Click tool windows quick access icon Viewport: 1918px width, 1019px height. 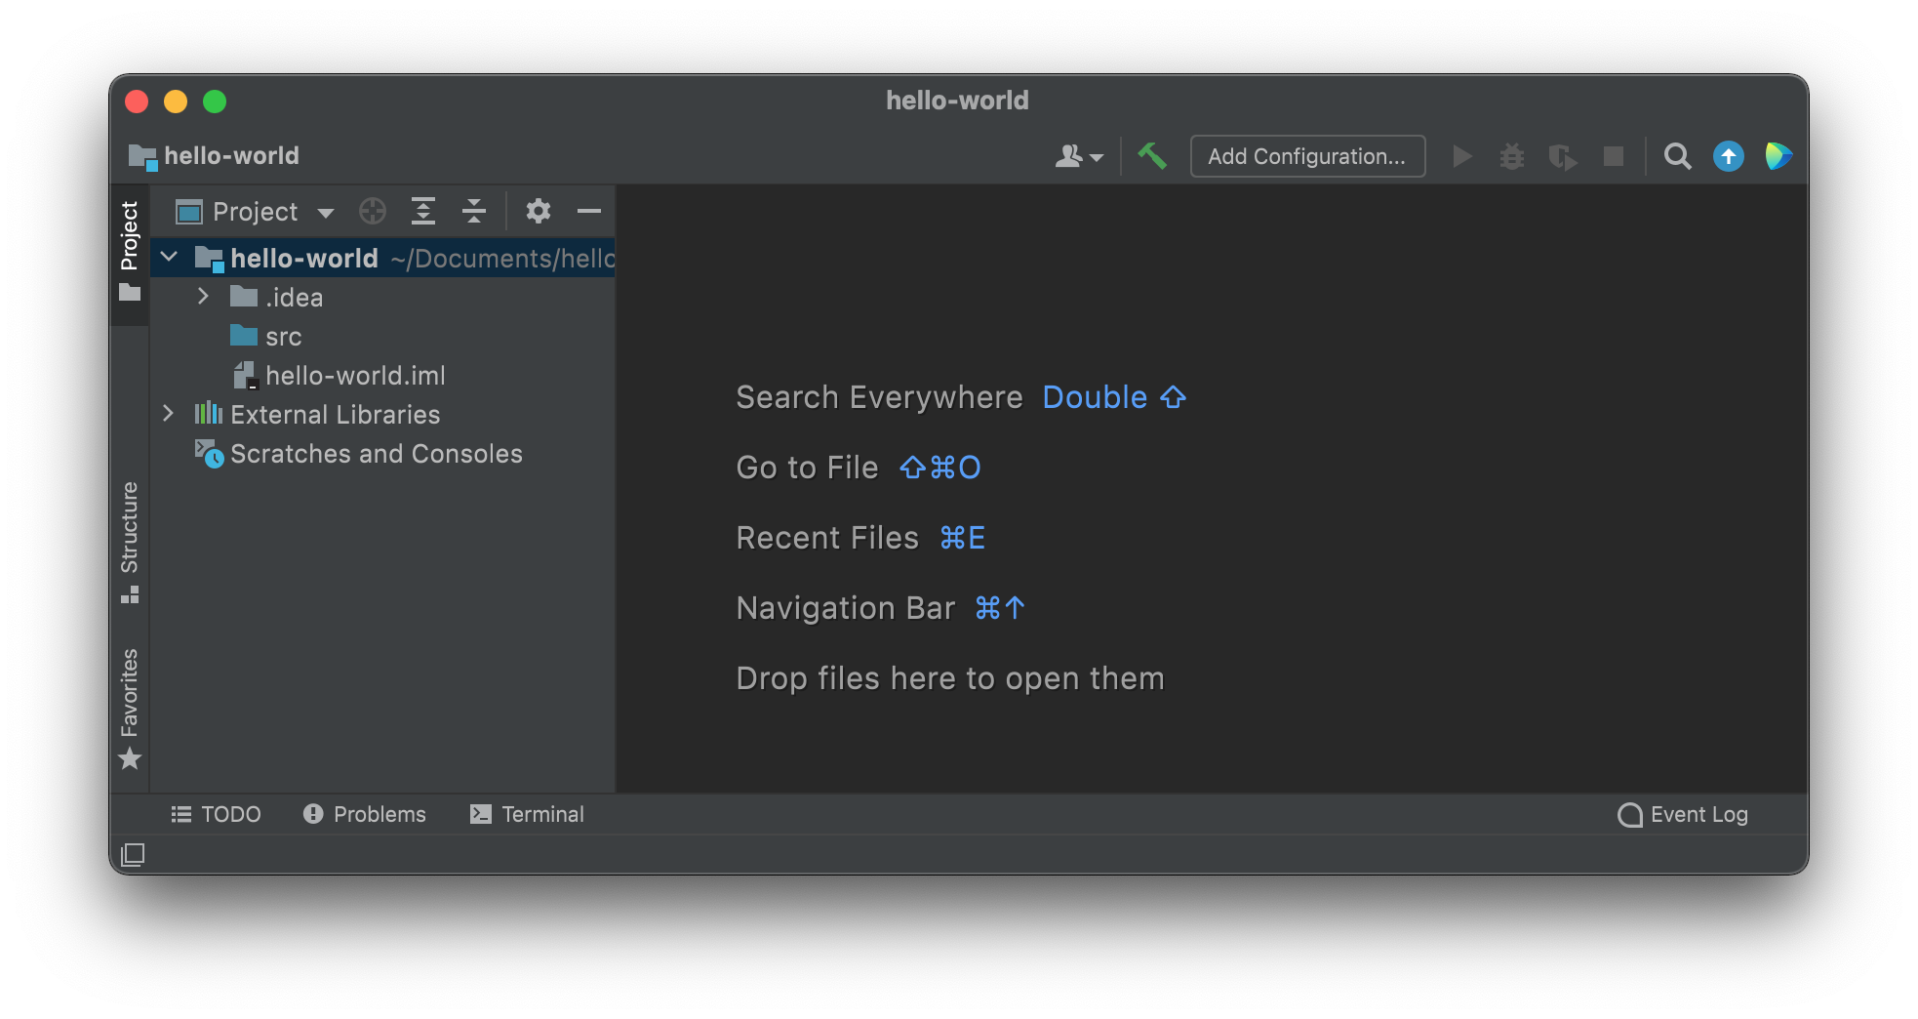click(133, 855)
